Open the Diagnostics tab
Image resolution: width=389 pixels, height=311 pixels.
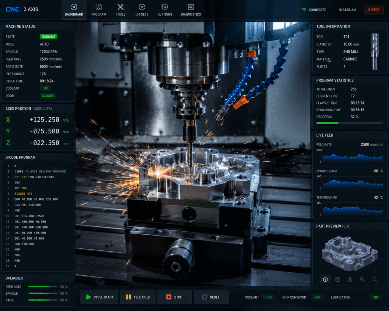coord(191,10)
